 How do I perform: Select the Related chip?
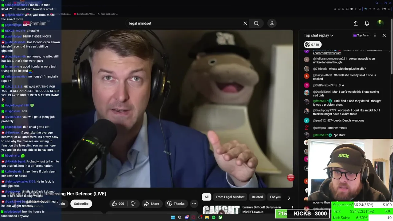click(x=257, y=197)
